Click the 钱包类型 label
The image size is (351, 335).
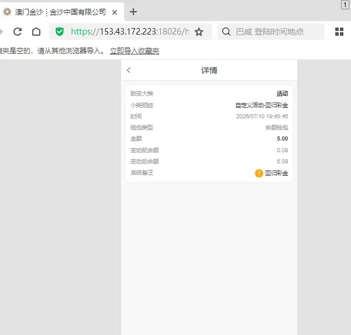pos(142,128)
